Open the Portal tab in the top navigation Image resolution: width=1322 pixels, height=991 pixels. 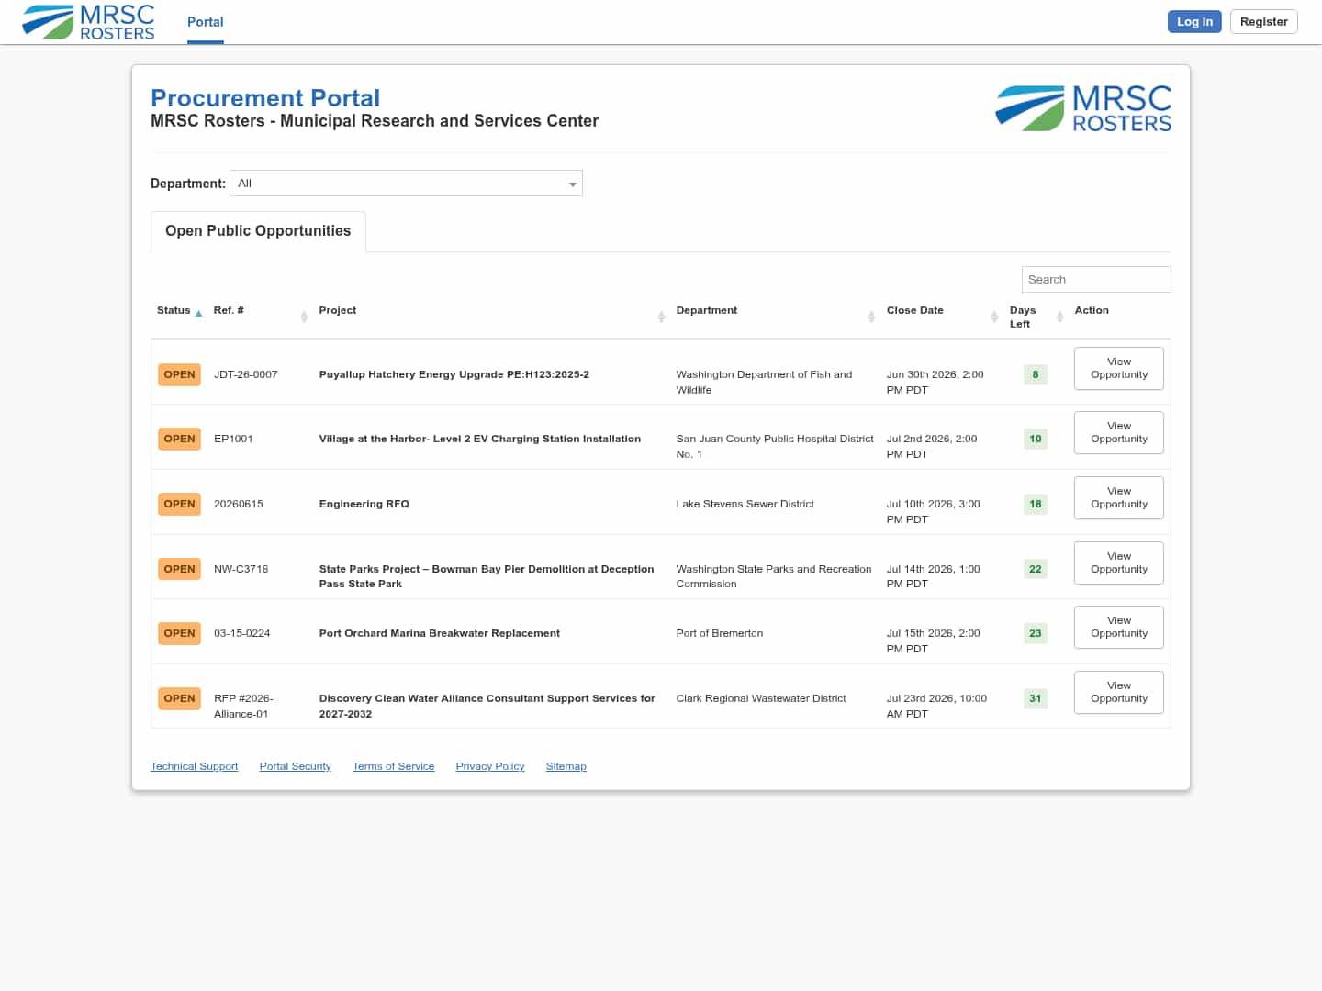[x=206, y=22]
